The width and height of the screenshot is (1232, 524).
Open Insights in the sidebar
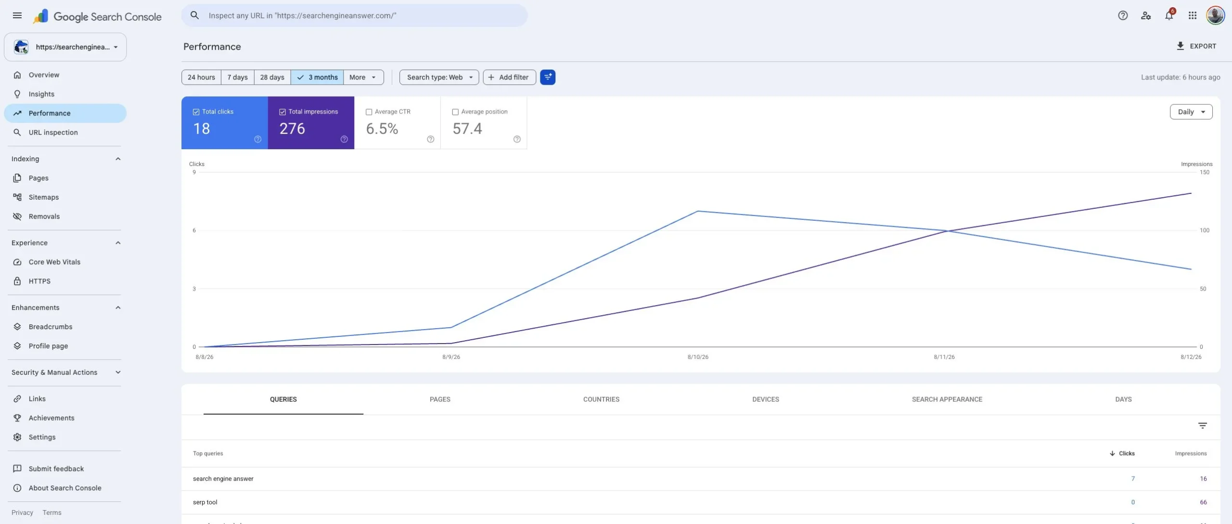click(x=65, y=94)
